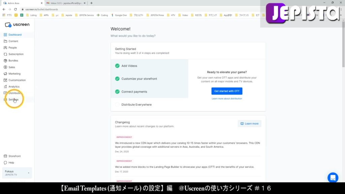Open the APPs bookmark folder
Screen dimensions: 345x194
(44, 15)
